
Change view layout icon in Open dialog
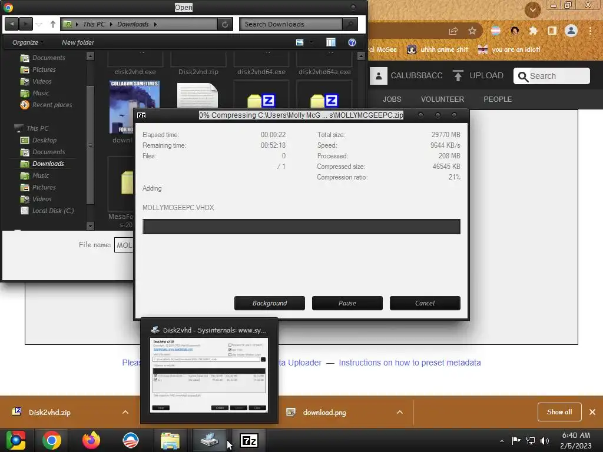pos(300,42)
